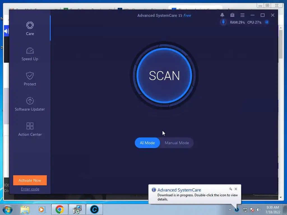
Task: Click browser window scrollbar up arrow
Action: (x=281, y=28)
